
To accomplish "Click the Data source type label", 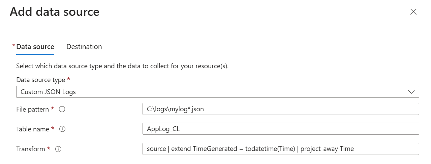I will (40, 80).
